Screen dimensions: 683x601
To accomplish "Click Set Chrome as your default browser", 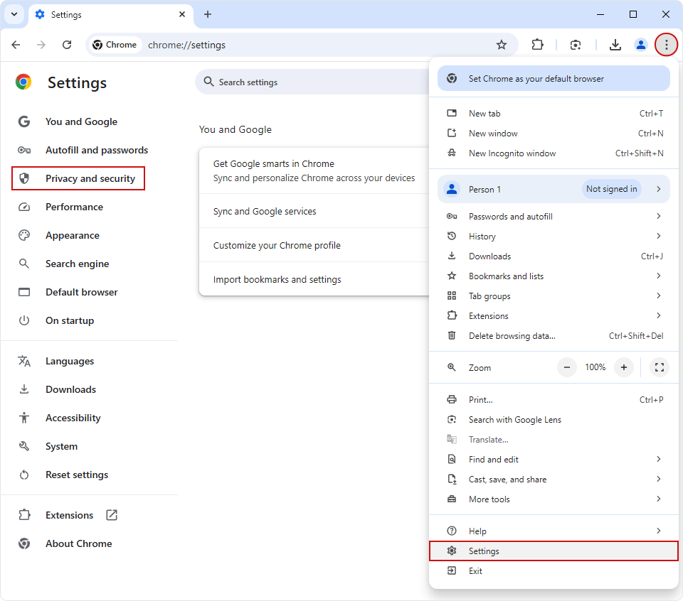I will tap(554, 79).
